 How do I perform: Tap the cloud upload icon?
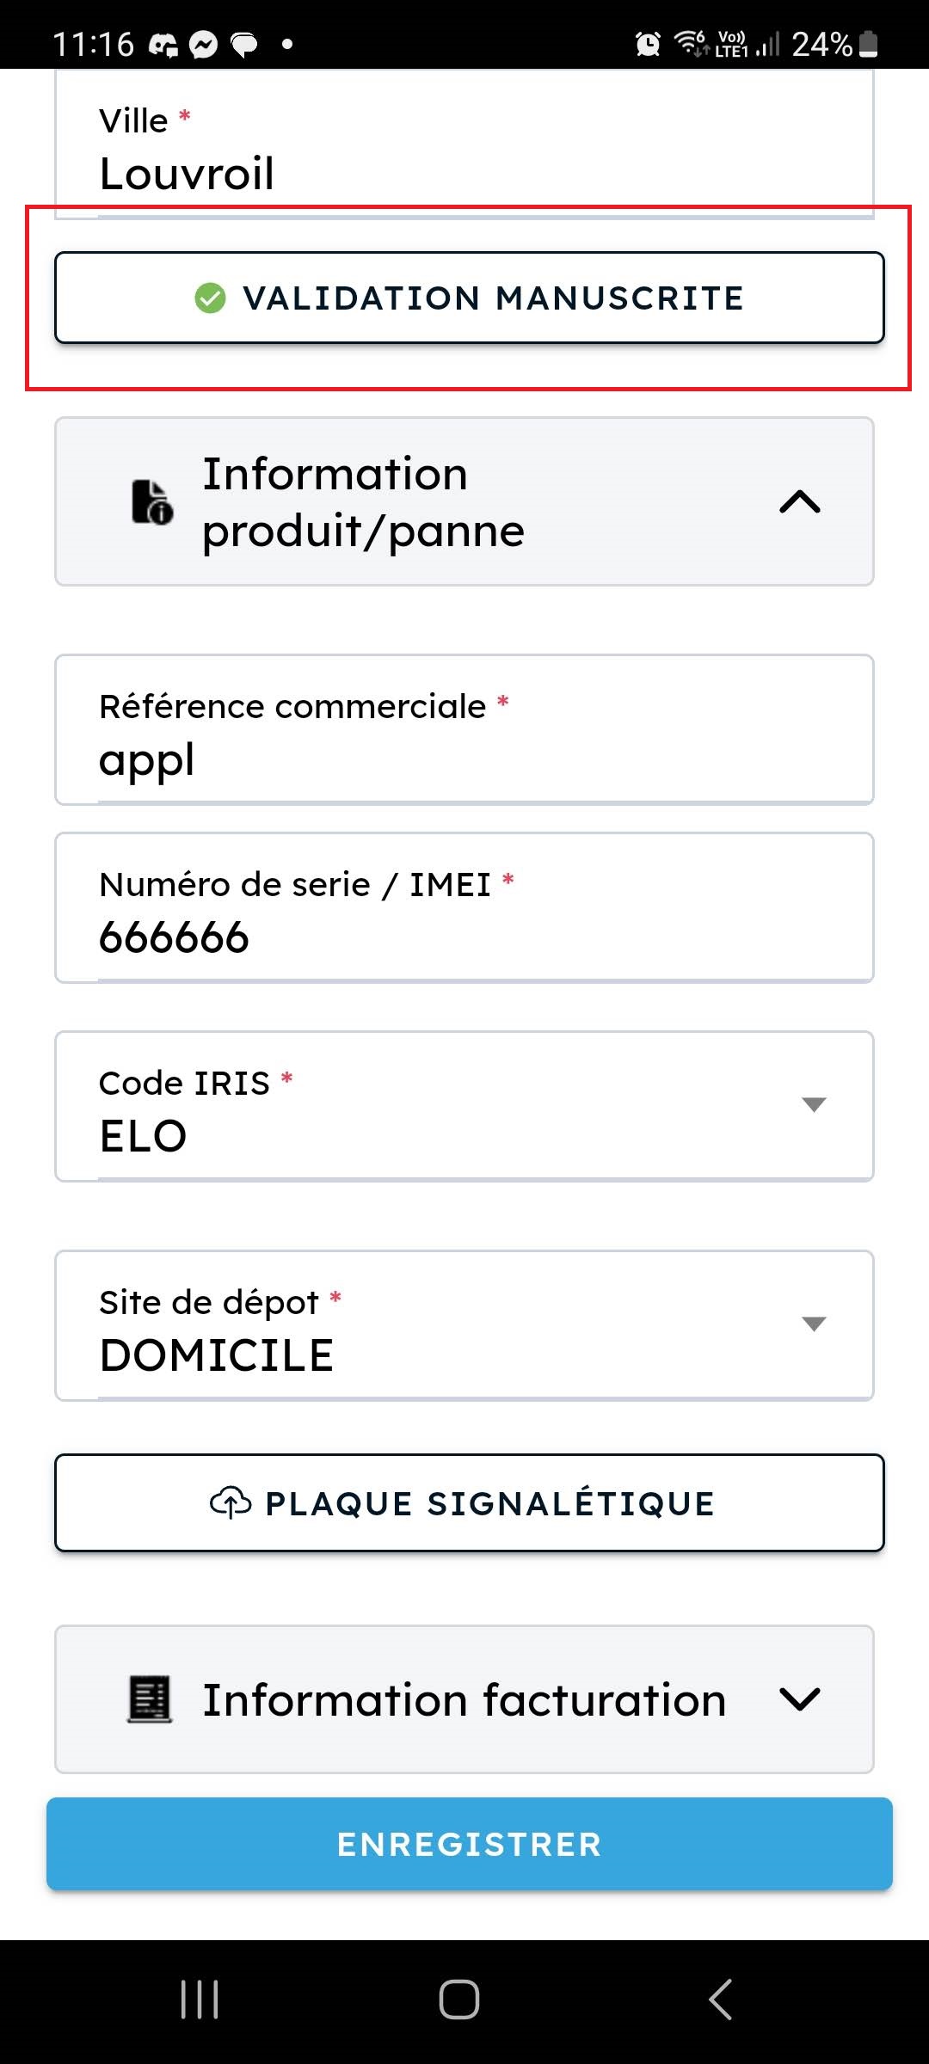pyautogui.click(x=231, y=1502)
